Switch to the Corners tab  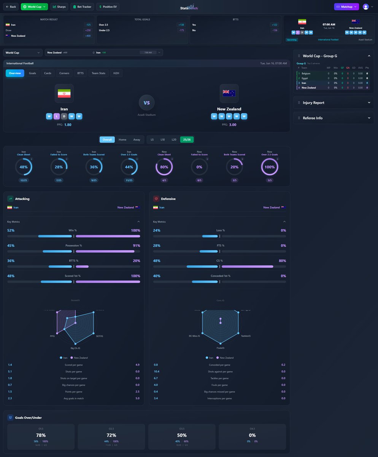pyautogui.click(x=64, y=73)
